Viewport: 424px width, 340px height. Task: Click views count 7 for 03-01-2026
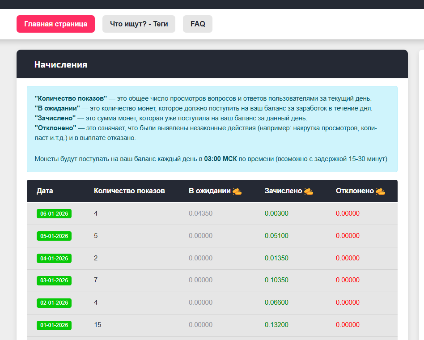pos(96,280)
